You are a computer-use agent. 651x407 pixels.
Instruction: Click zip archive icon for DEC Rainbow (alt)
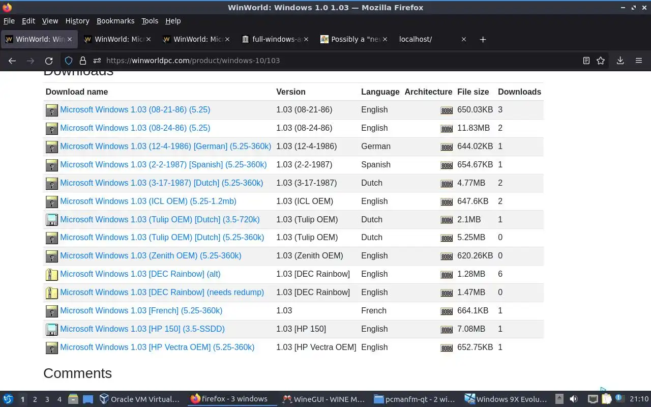[52, 275]
